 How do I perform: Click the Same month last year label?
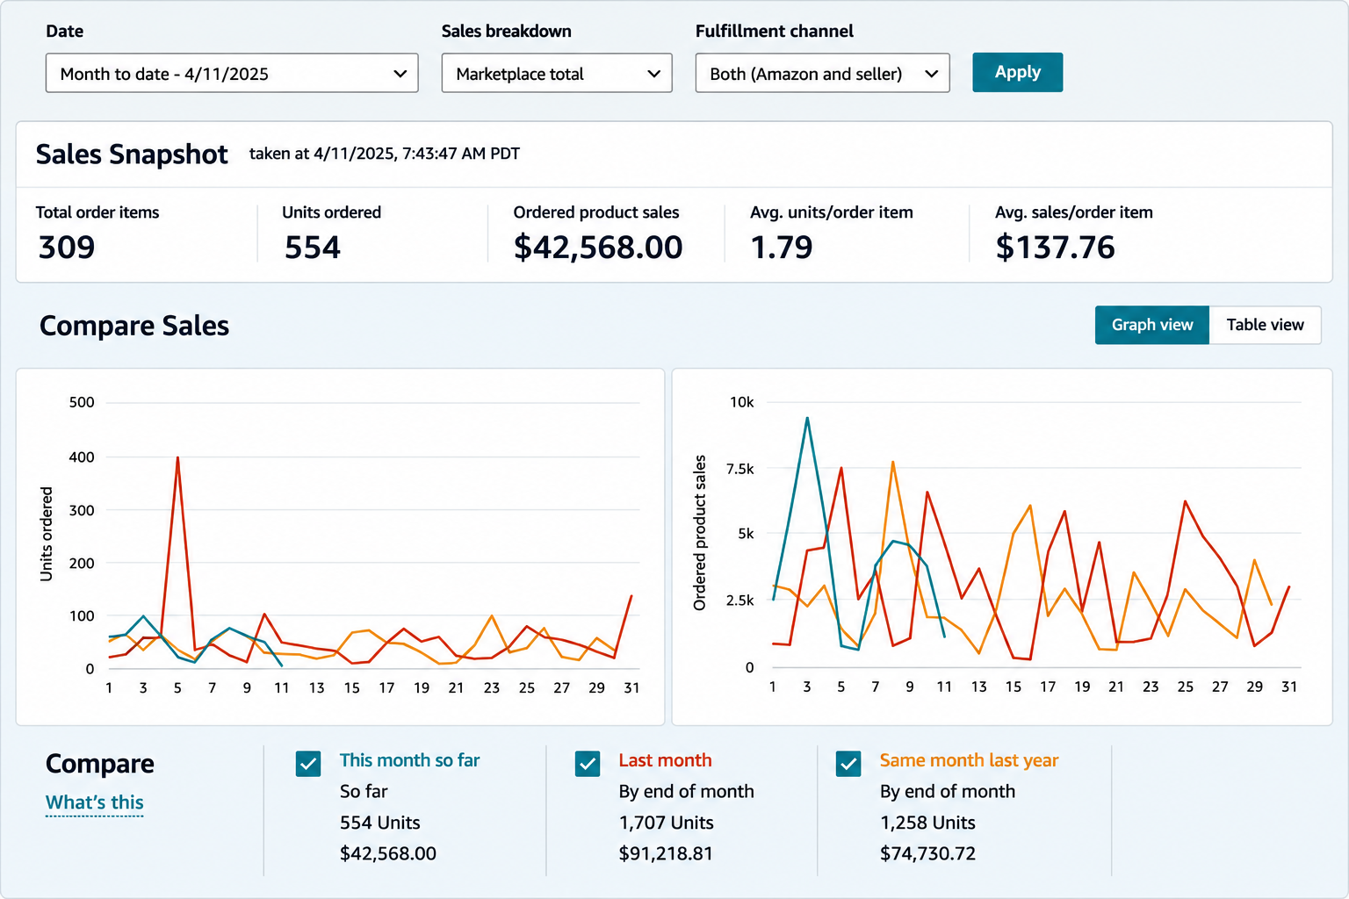point(969,760)
